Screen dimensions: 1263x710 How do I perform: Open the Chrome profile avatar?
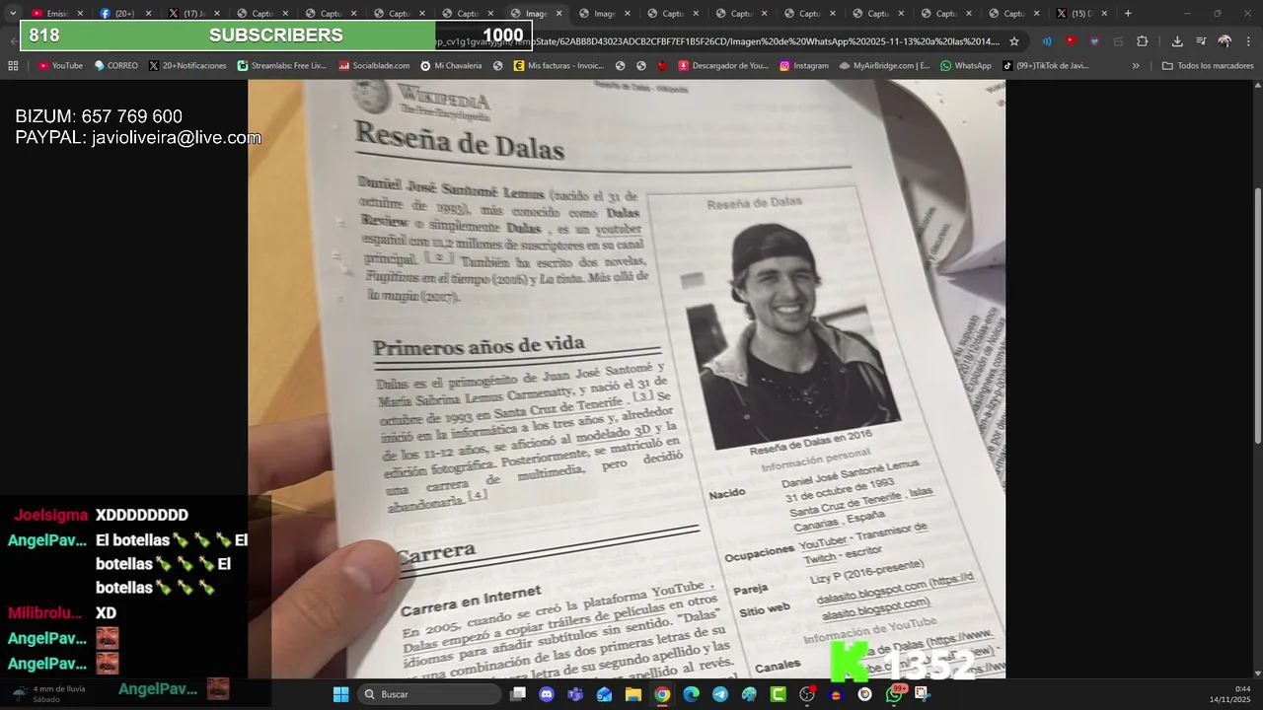pyautogui.click(x=1225, y=41)
